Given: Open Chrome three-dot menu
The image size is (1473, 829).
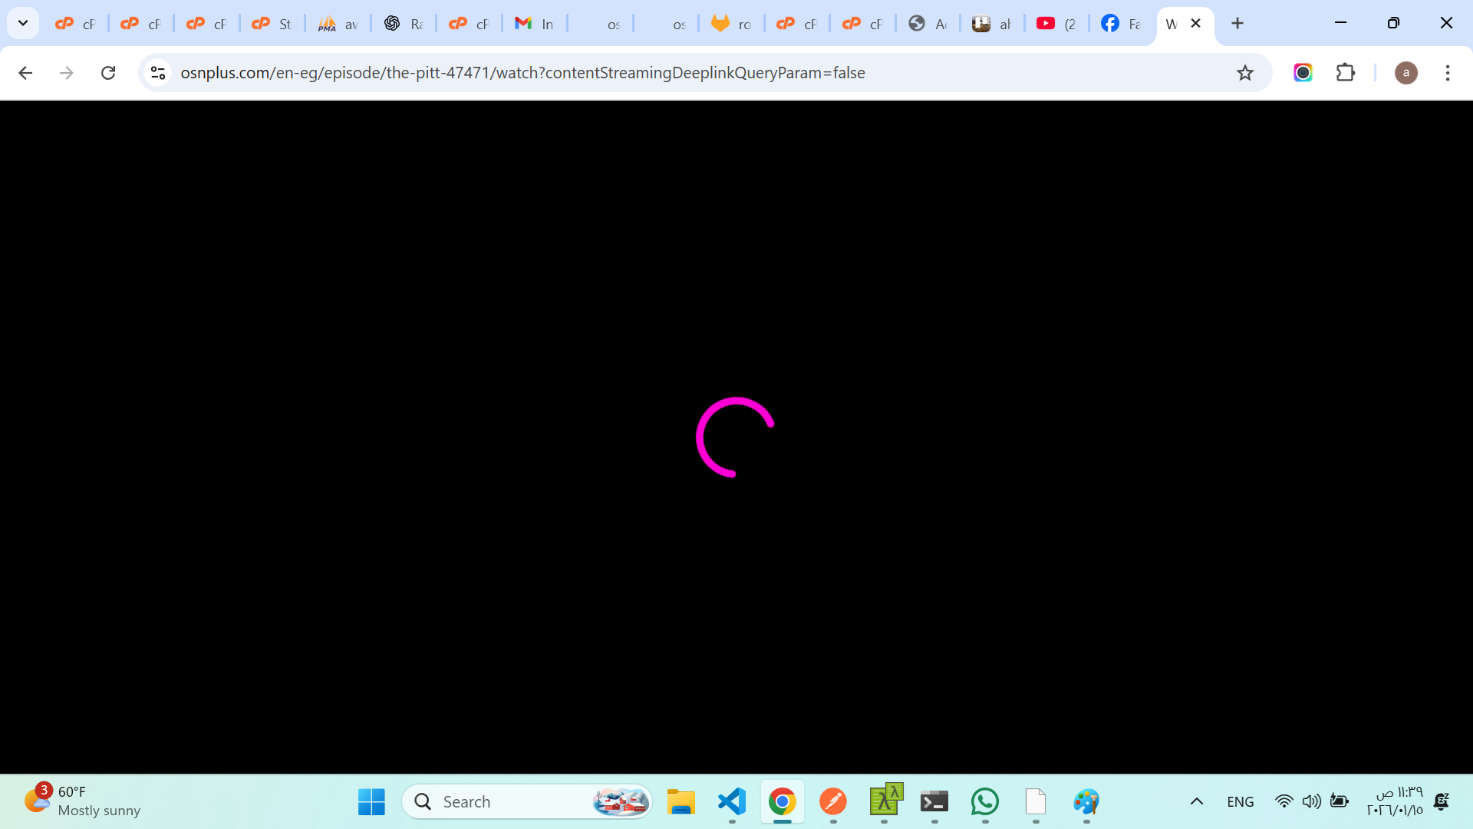Looking at the screenshot, I should pos(1447,73).
